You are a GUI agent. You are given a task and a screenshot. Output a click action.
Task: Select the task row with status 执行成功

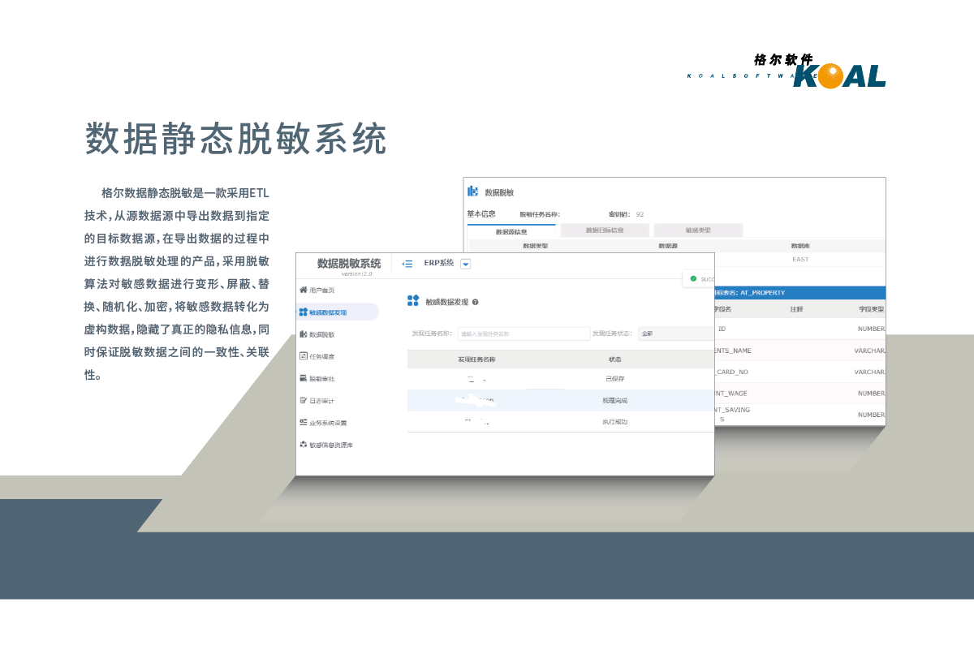[x=560, y=422]
